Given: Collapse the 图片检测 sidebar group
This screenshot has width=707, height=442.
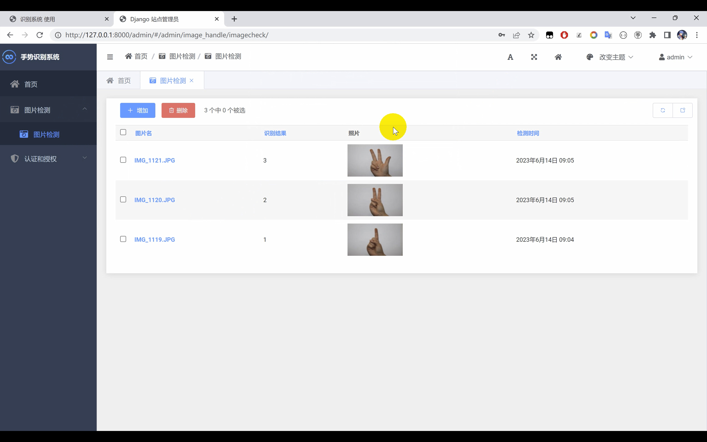Looking at the screenshot, I should (84, 109).
